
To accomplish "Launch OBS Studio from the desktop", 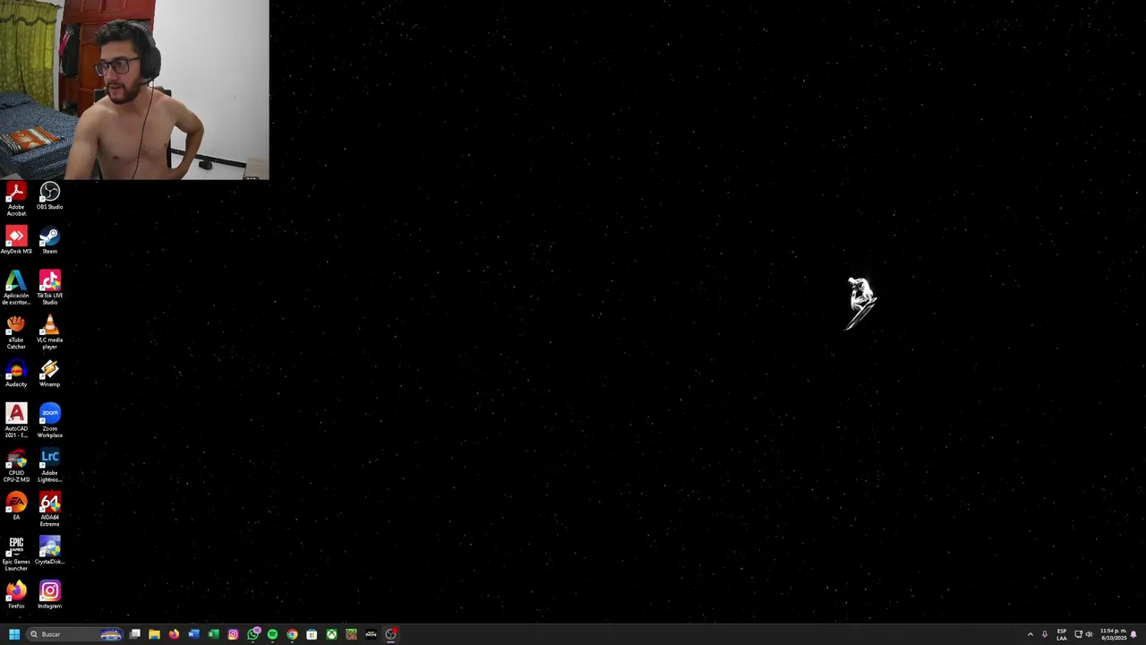I will tap(49, 197).
